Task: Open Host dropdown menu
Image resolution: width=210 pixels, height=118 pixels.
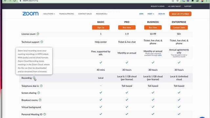Action: click(x=151, y=14)
